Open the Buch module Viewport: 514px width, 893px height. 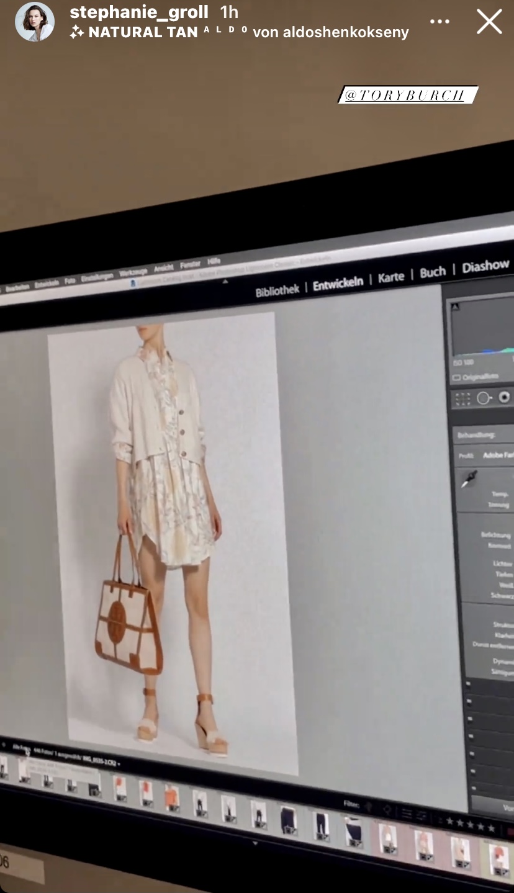[x=433, y=272]
